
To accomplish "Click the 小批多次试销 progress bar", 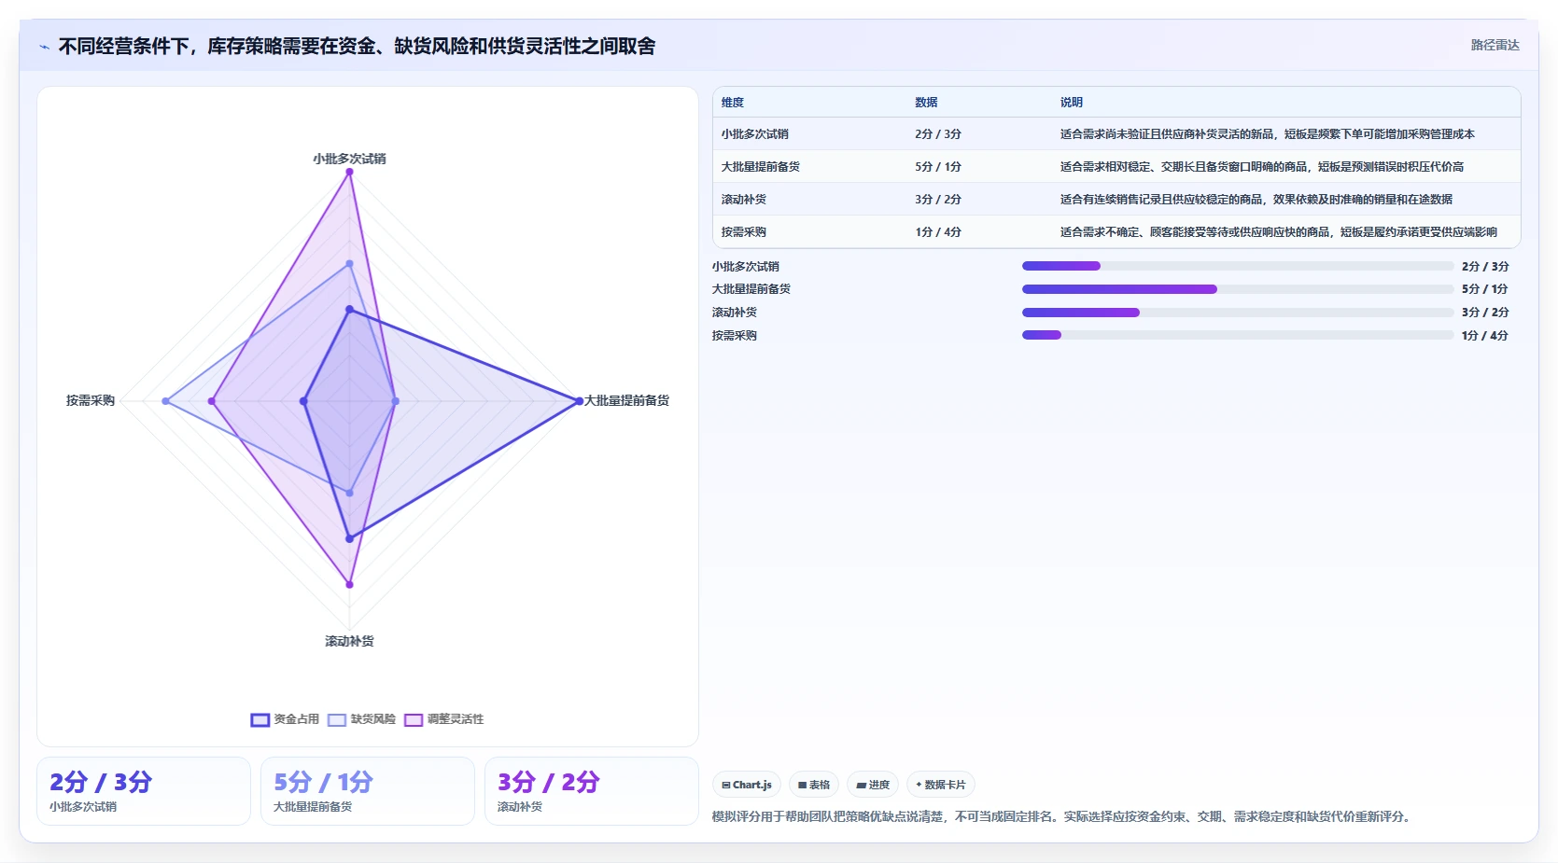I will coord(1238,266).
